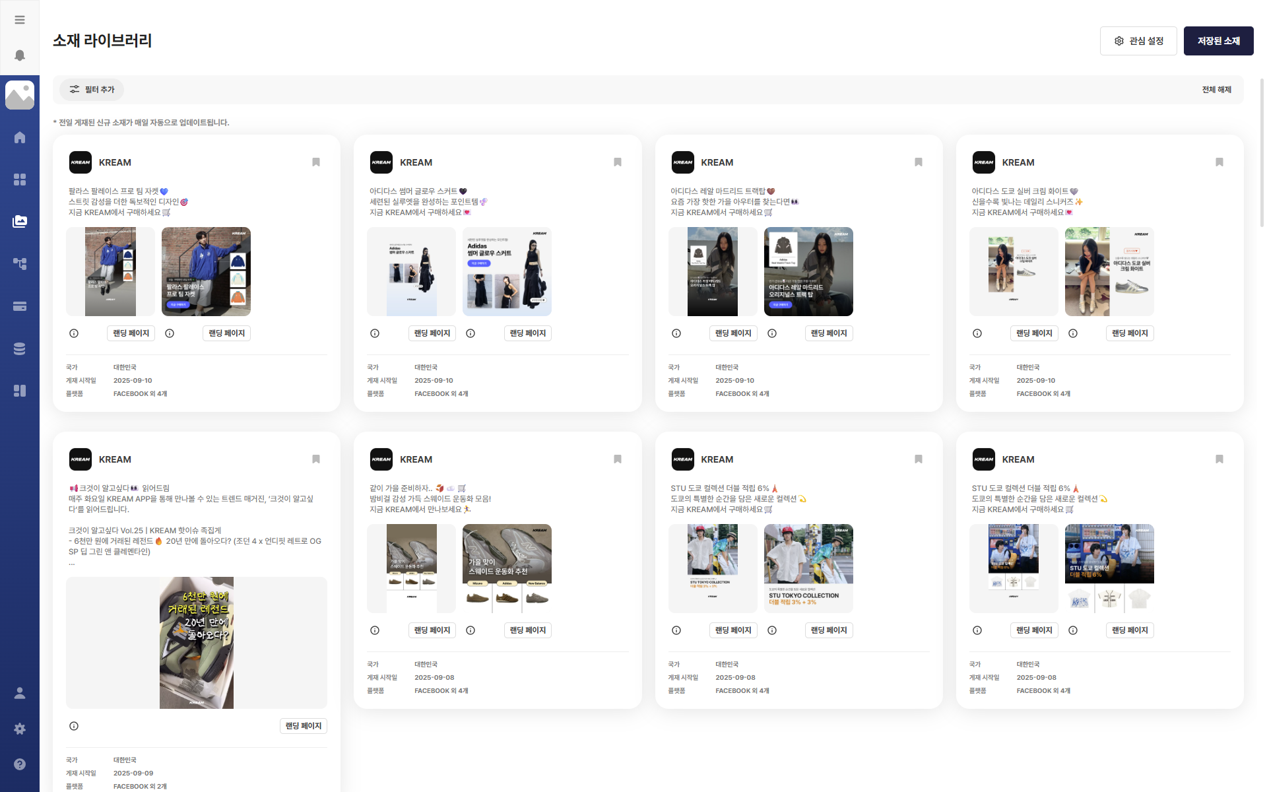
Task: Open the database stack icon in the sidebar
Action: tap(20, 348)
